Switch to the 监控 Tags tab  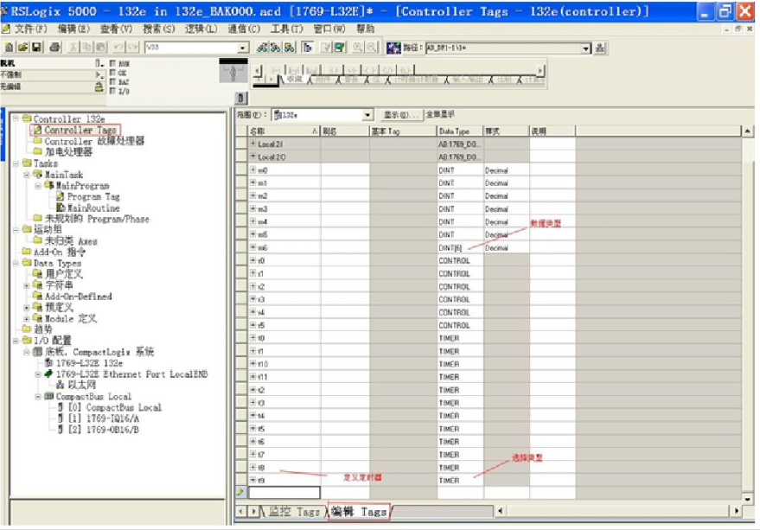point(293,512)
